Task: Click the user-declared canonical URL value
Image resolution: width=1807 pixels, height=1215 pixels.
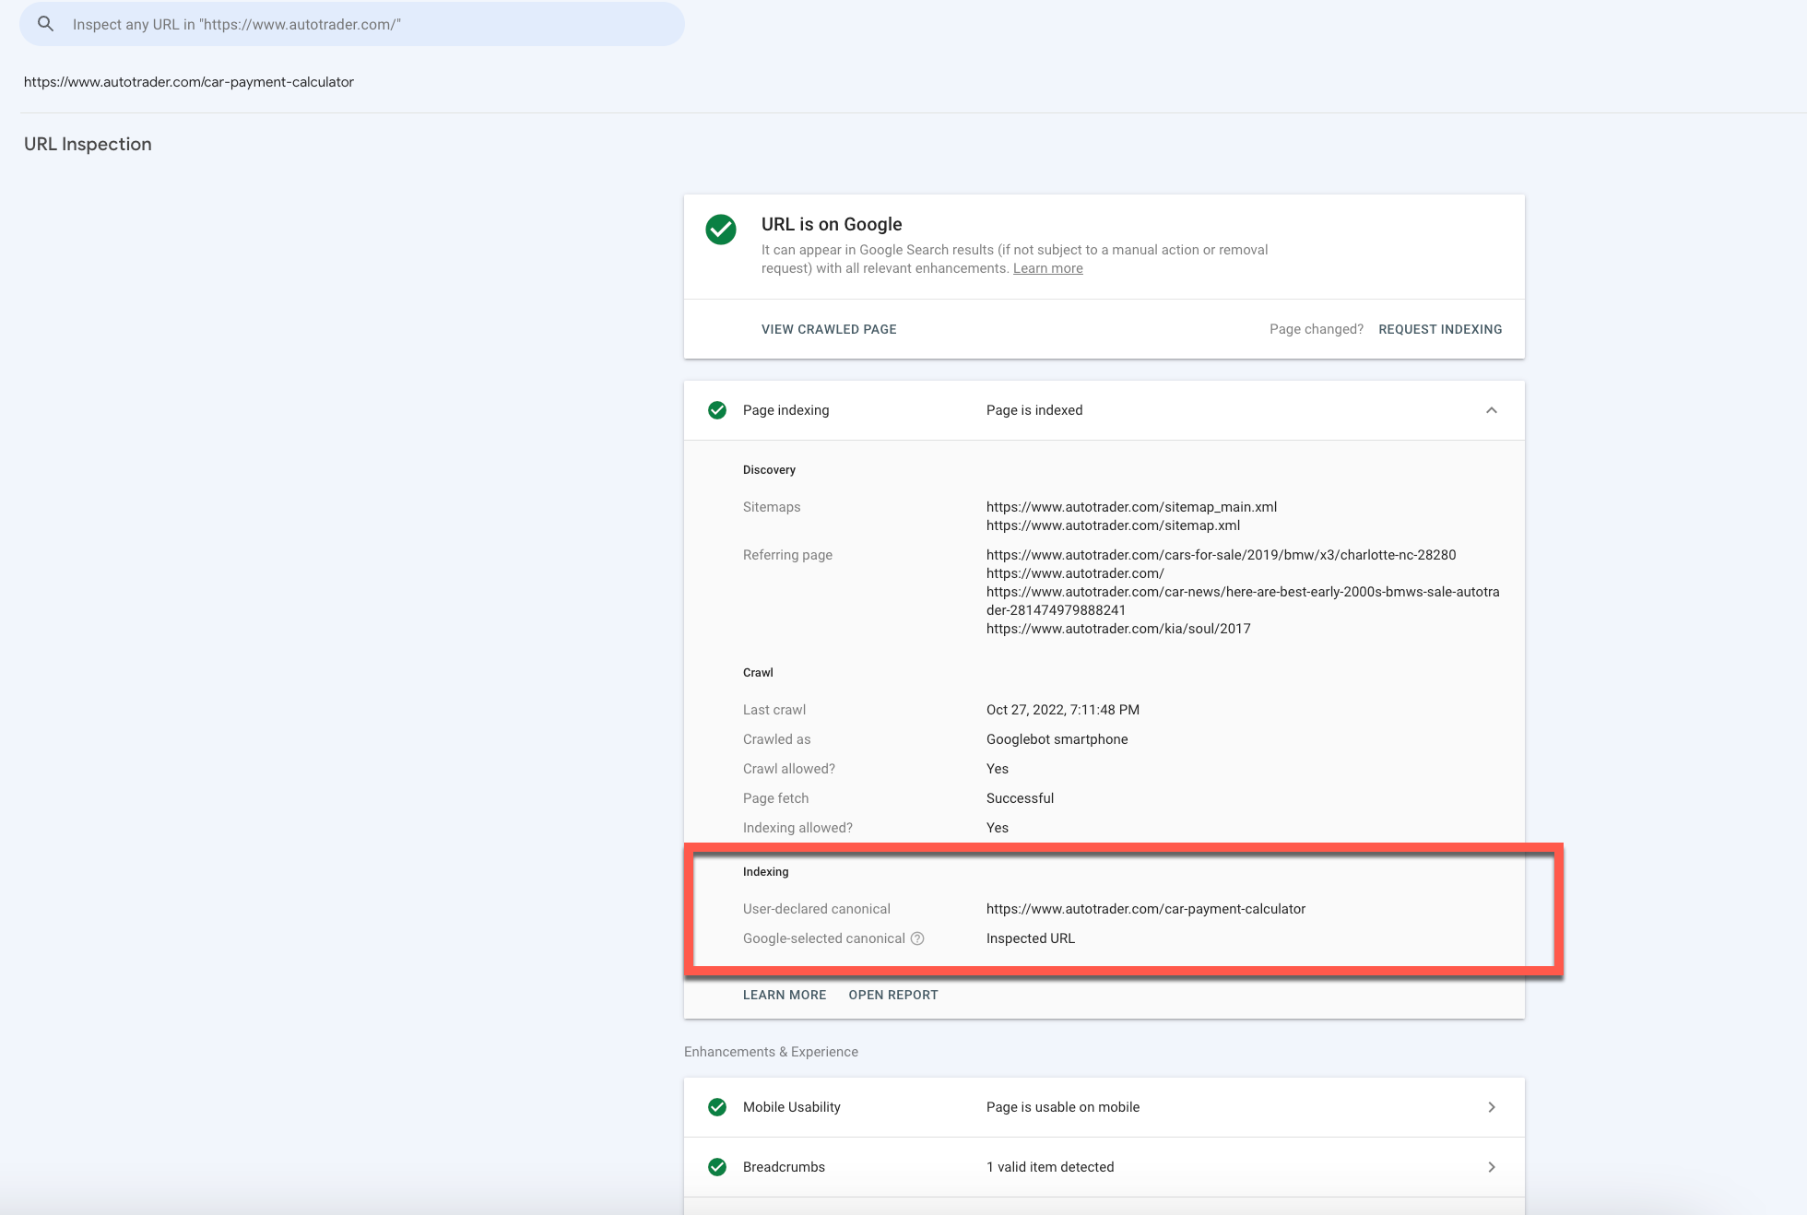Action: coord(1145,909)
